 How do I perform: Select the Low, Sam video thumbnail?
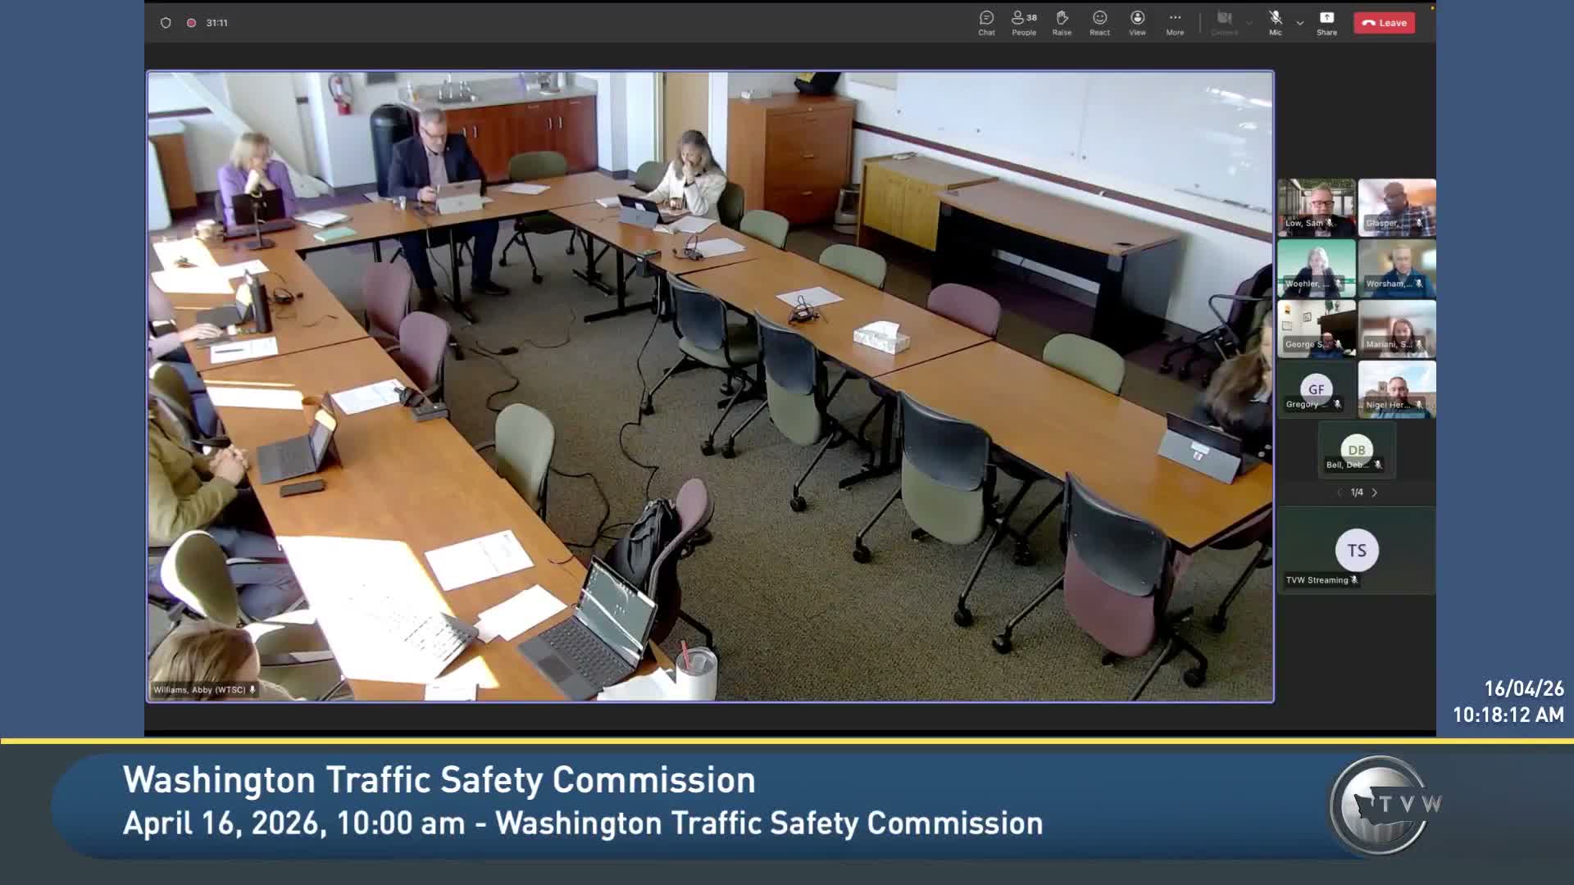coord(1316,207)
